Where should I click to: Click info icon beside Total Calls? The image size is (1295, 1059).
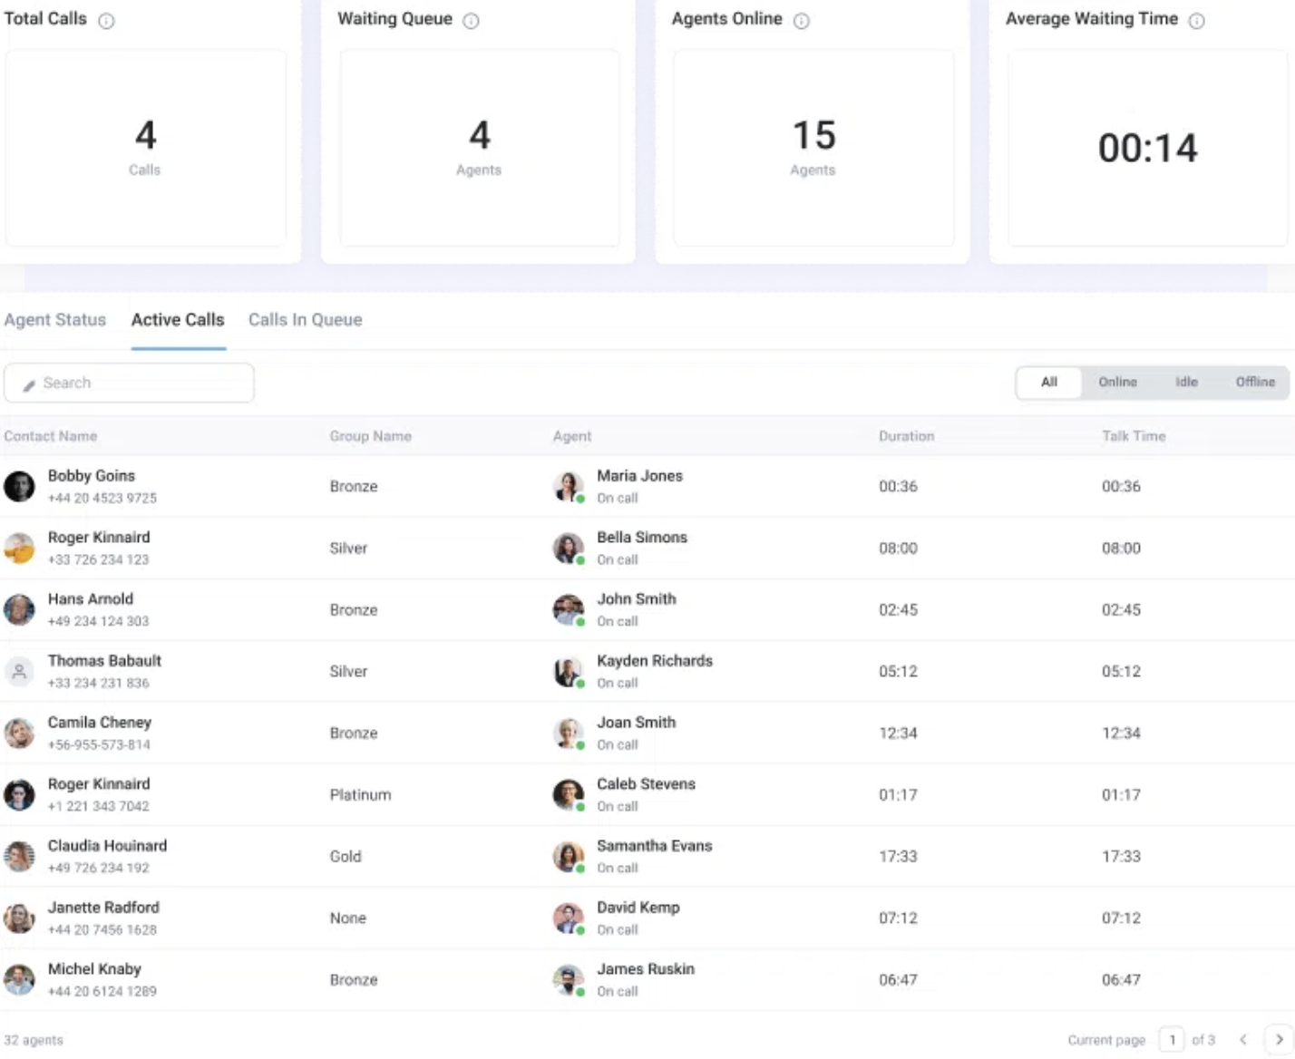(106, 21)
